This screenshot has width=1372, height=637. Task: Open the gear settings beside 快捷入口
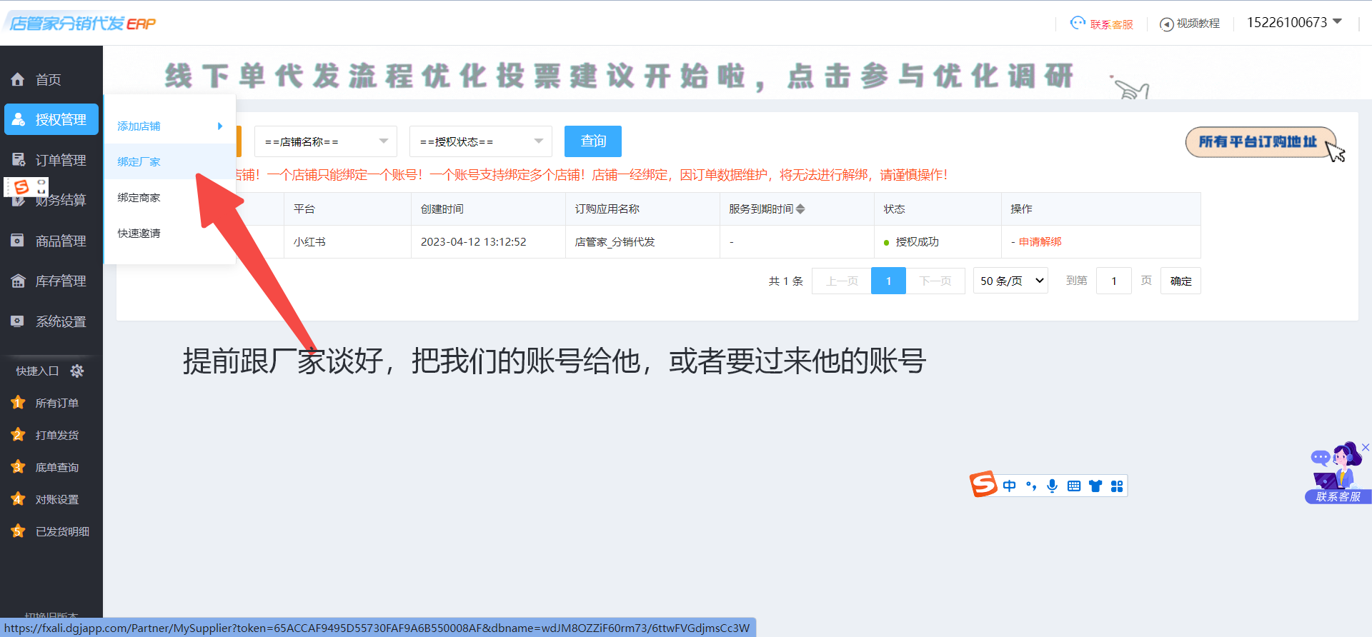pos(77,371)
